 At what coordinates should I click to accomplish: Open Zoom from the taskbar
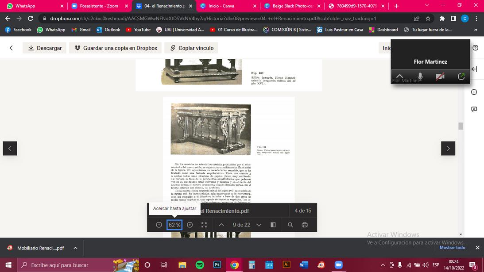(x=338, y=265)
